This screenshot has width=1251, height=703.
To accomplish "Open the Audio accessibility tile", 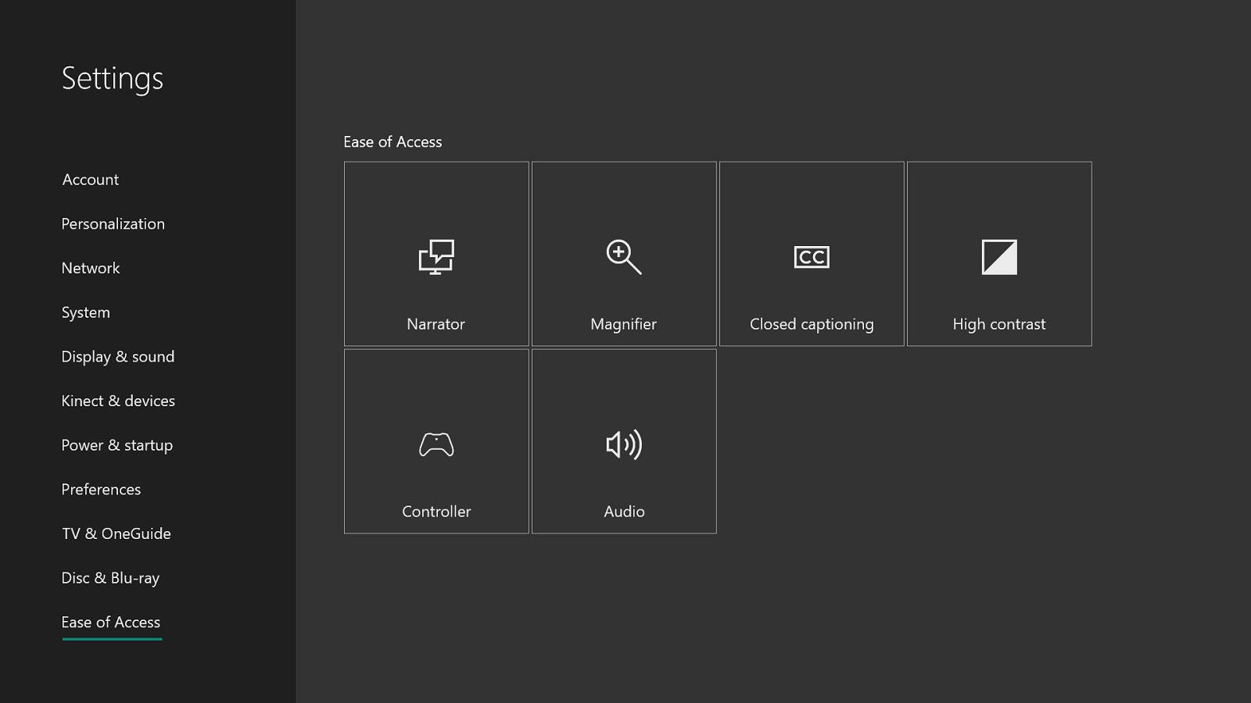I will click(624, 441).
